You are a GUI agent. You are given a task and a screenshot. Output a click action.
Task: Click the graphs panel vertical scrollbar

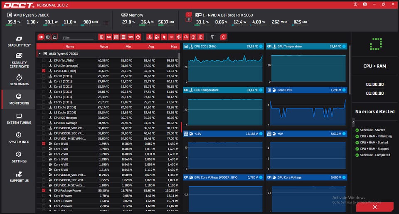tap(350, 70)
